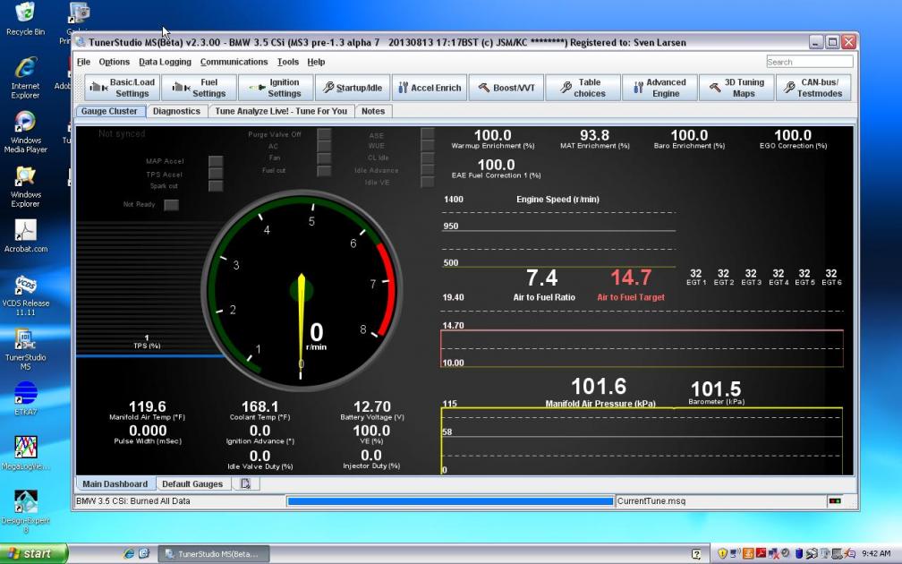Click the MAT Enrichment 93.8 readout
This screenshot has height=564, width=902.
tap(595, 139)
